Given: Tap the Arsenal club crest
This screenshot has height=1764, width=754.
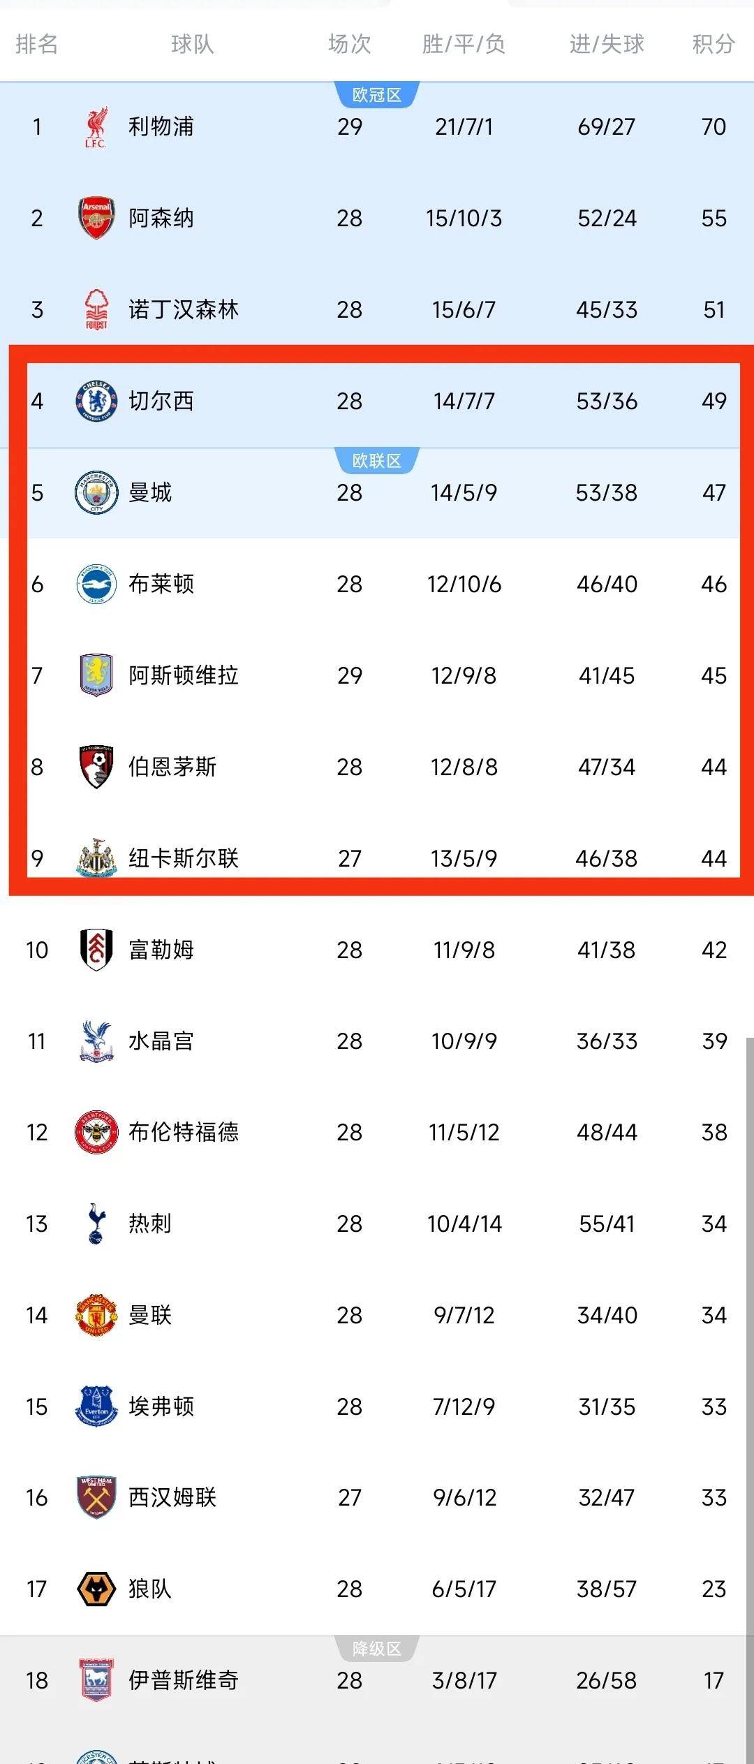Looking at the screenshot, I should pos(96,218).
